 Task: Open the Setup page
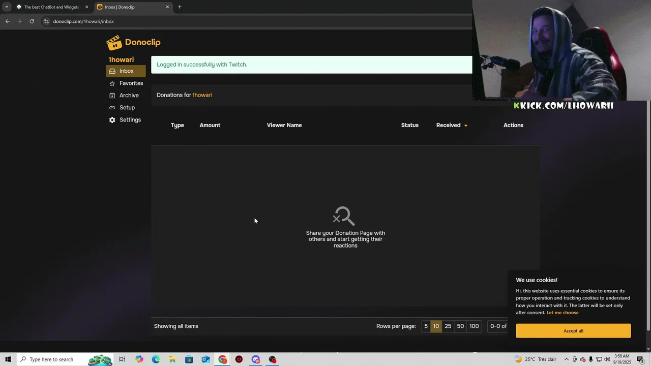(126, 108)
